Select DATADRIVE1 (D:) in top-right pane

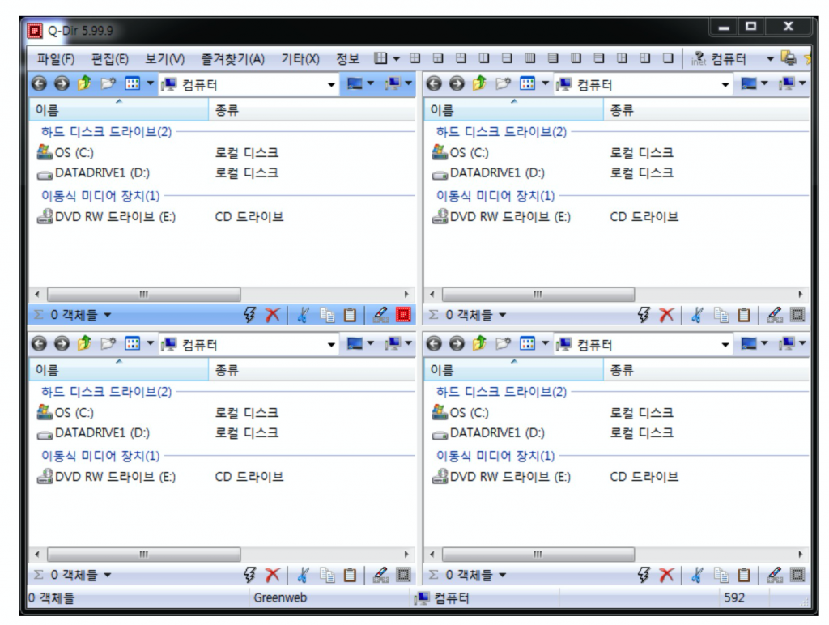point(488,173)
